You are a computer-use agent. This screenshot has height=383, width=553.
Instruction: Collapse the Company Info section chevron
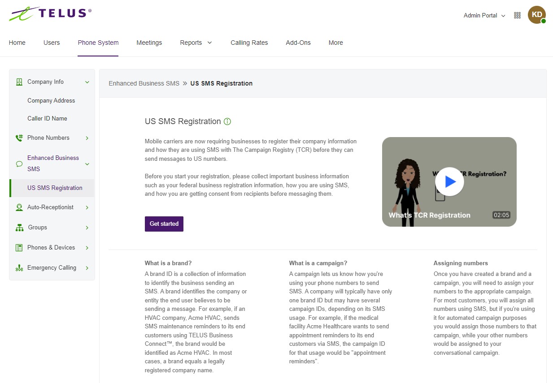click(87, 82)
